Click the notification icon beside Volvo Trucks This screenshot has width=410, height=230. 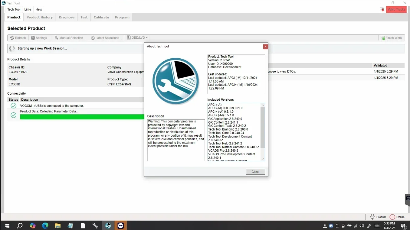click(382, 9)
